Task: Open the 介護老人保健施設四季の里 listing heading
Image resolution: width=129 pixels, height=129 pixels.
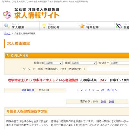Action: coord(27,111)
